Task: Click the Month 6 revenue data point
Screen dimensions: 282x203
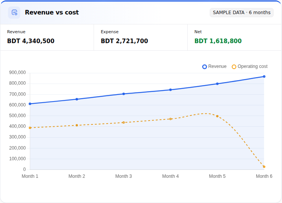Action: (264, 77)
